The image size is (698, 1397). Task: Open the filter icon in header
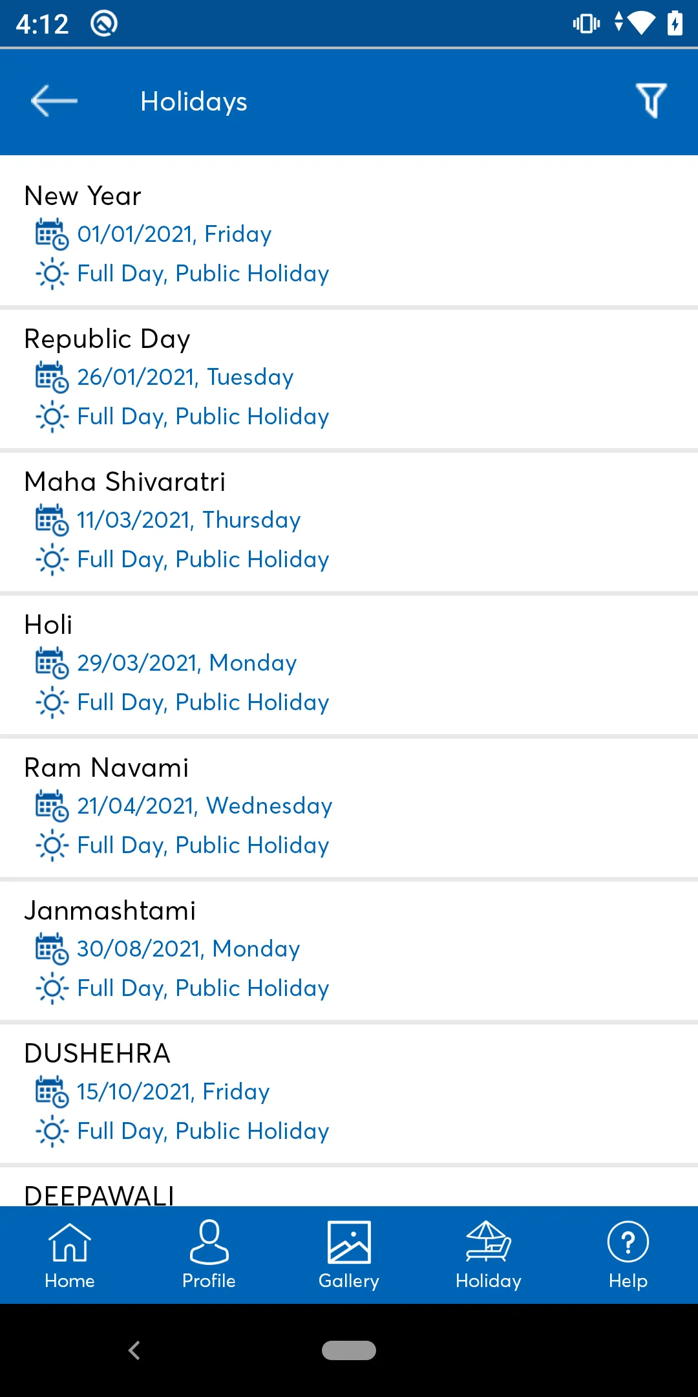[651, 101]
